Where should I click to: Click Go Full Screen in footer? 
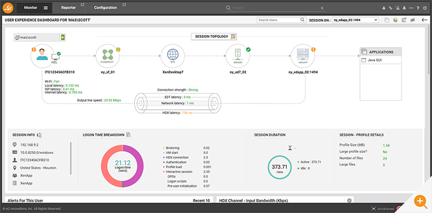coord(382,209)
